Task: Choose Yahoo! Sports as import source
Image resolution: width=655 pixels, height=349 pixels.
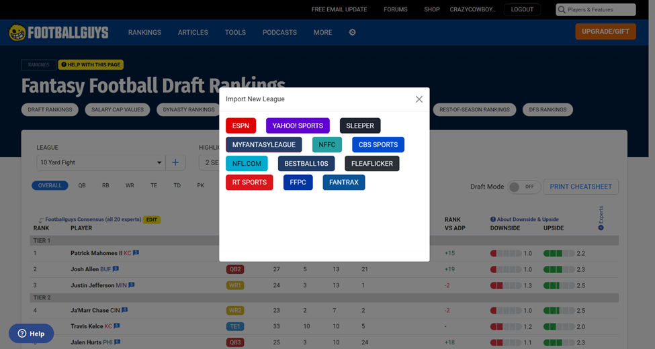Action: click(298, 126)
